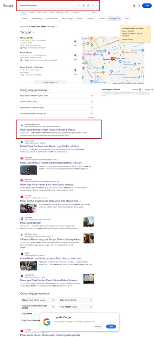Open Pajak Sambu Medan, Pajak Monza Terbesar result
Image resolution: width=154 pixels, height=337 pixels.
[x=47, y=130]
